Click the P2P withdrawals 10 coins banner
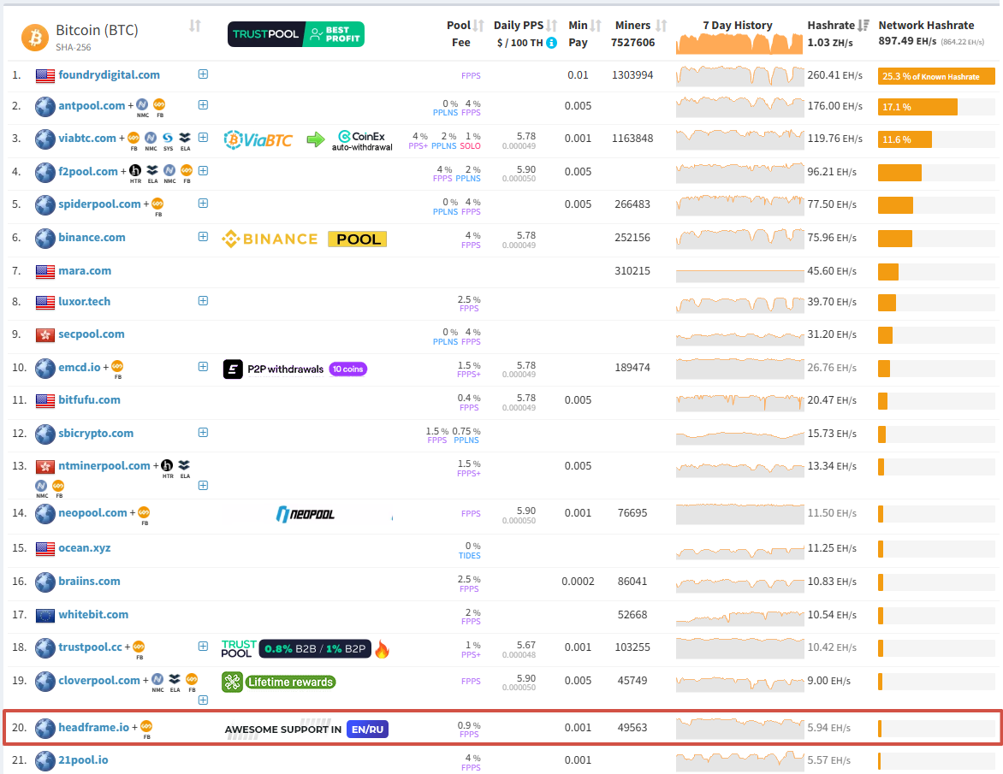This screenshot has width=1003, height=774. [295, 369]
